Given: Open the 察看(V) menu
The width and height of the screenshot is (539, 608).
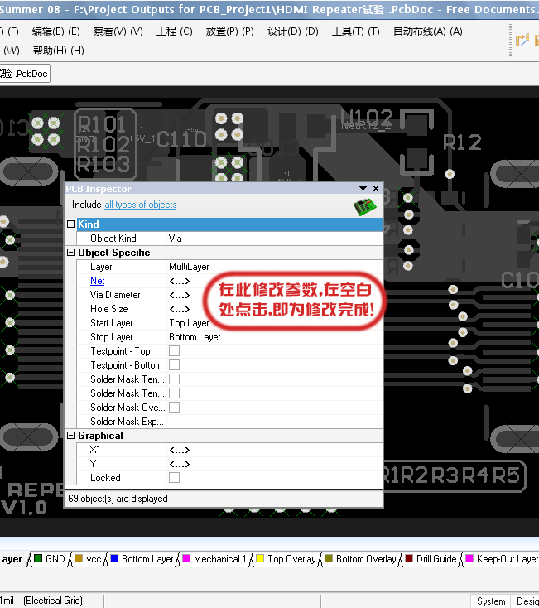Looking at the screenshot, I should click(118, 31).
